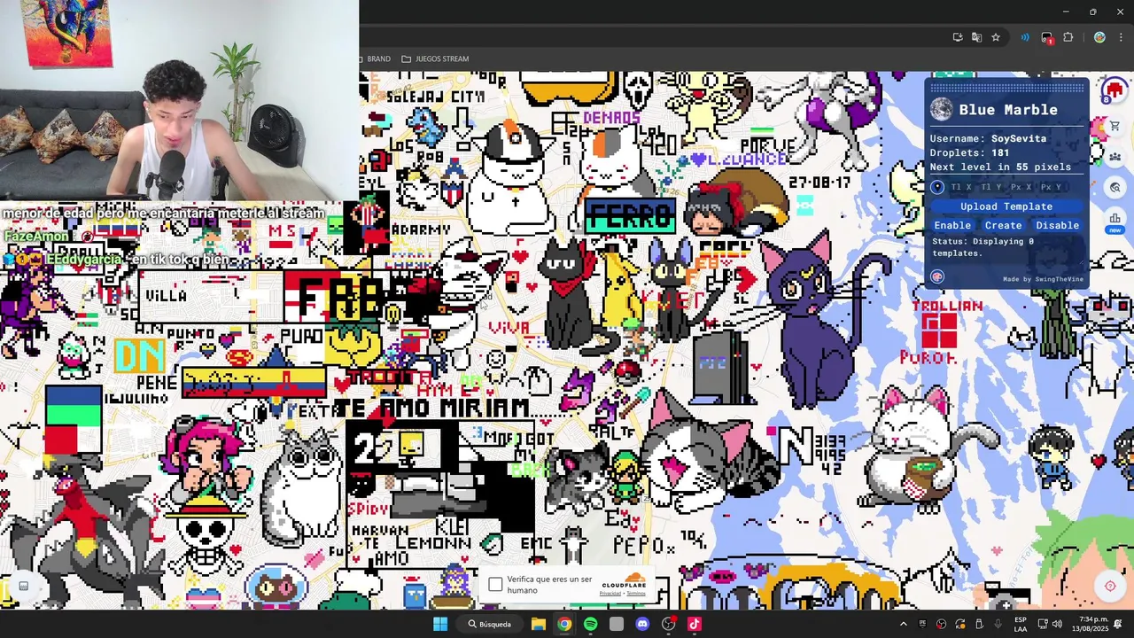This screenshot has width=1134, height=638.
Task: Open the shopping cart store button
Action: [x=1115, y=126]
